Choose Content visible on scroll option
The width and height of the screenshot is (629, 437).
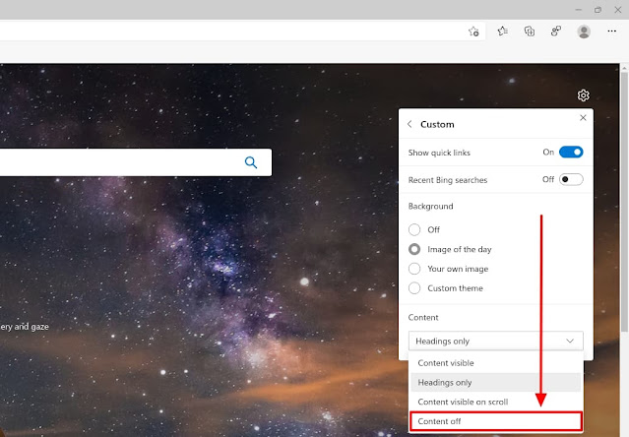496,402
